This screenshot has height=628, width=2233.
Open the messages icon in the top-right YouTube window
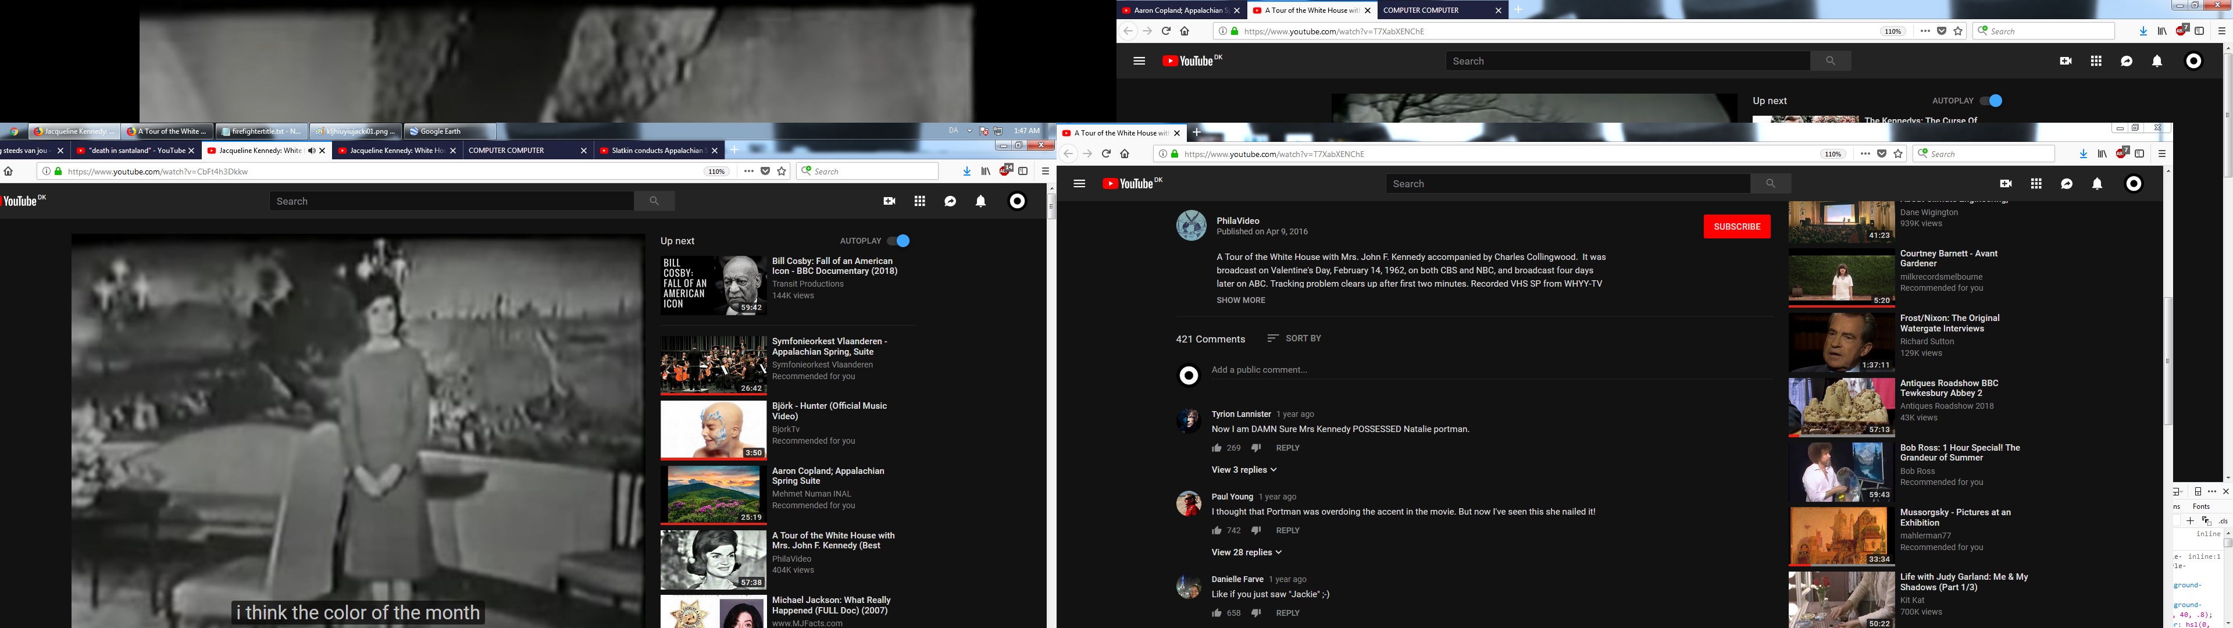[2127, 62]
